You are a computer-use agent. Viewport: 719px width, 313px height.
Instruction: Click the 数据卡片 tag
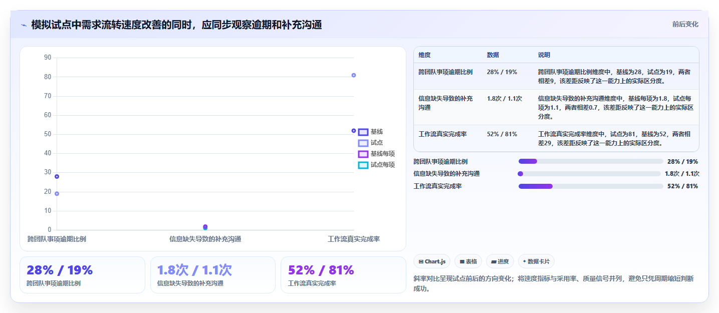click(x=536, y=261)
